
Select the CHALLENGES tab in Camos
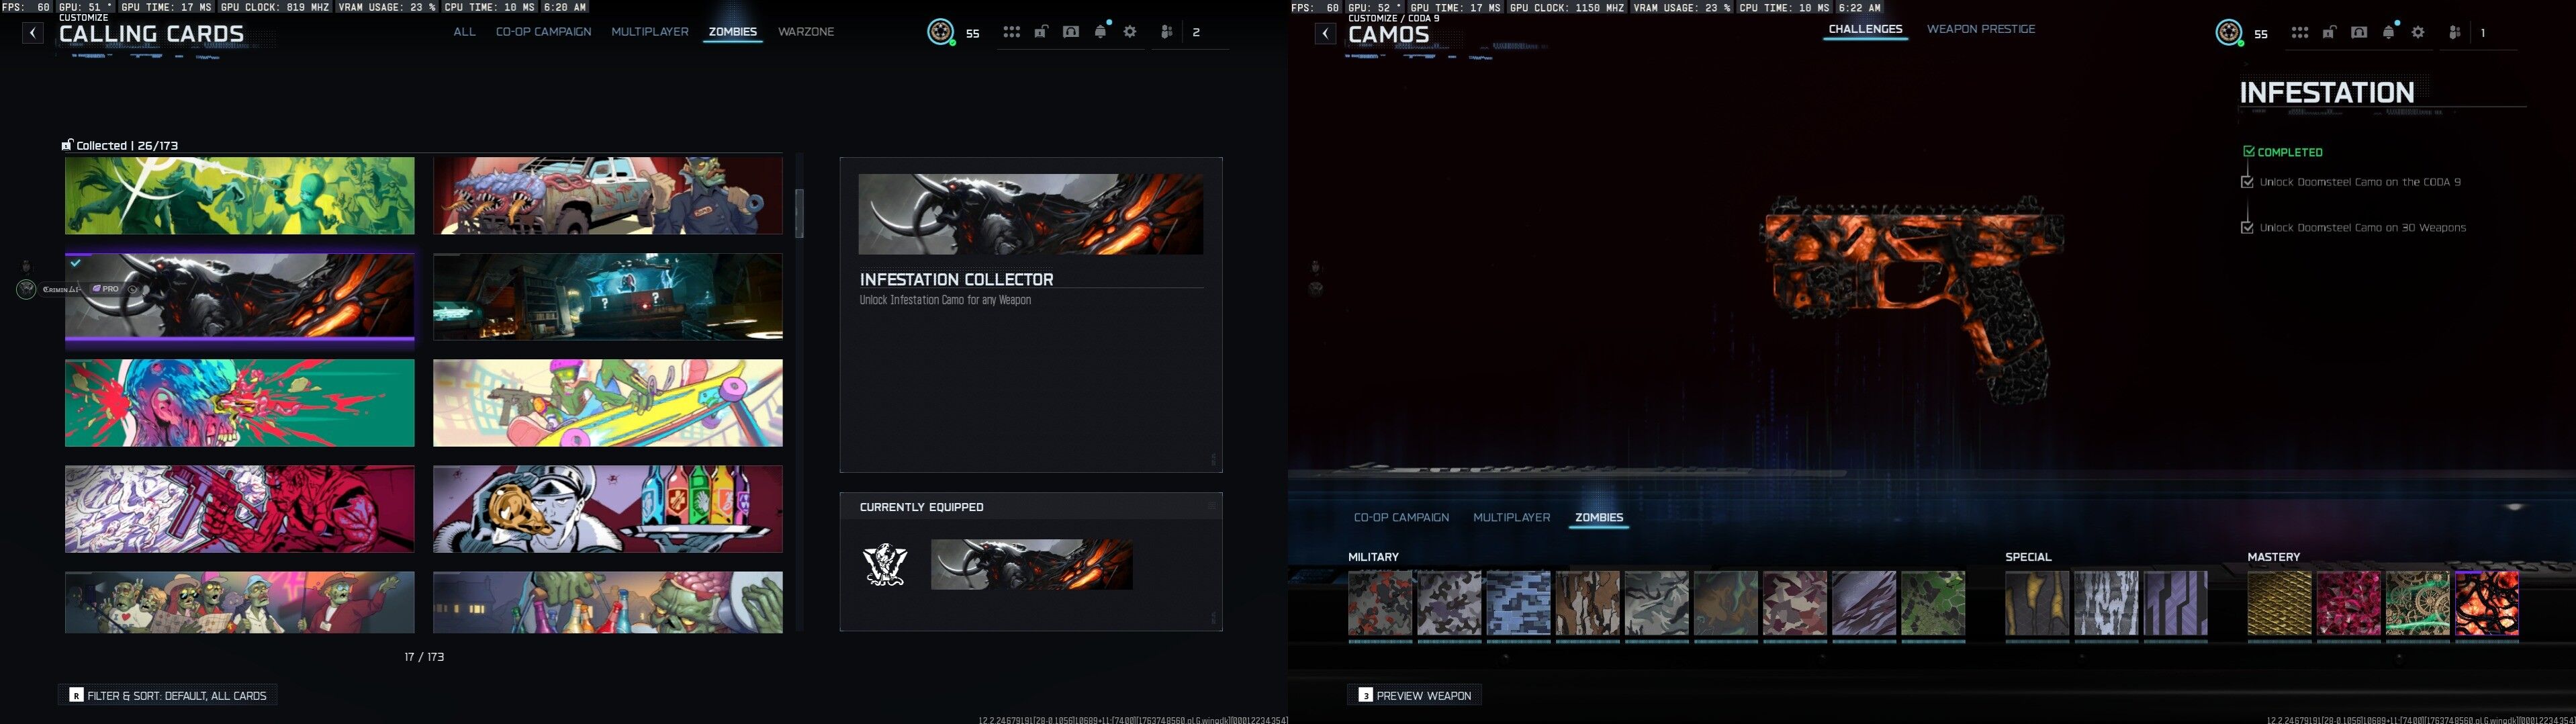point(1865,29)
